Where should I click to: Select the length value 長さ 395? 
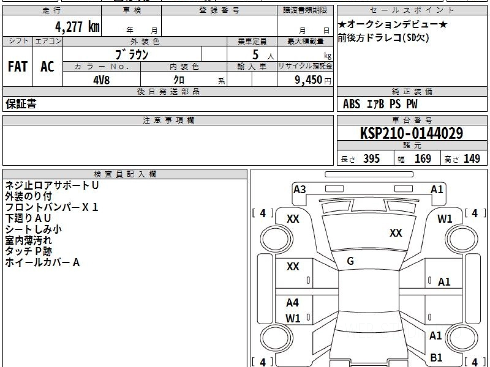(x=361, y=159)
